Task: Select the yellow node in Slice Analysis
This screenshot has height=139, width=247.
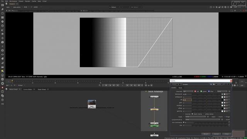Action: click(154, 109)
